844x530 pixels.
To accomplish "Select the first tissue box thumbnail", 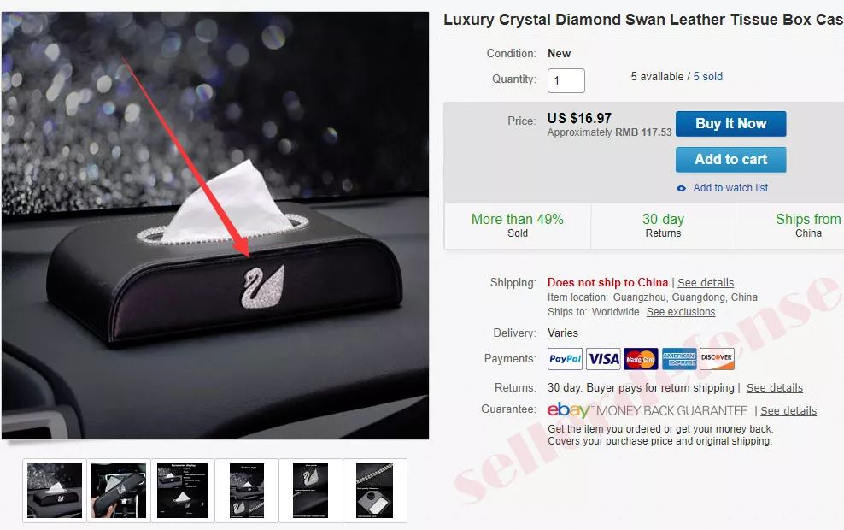I will coord(55,491).
